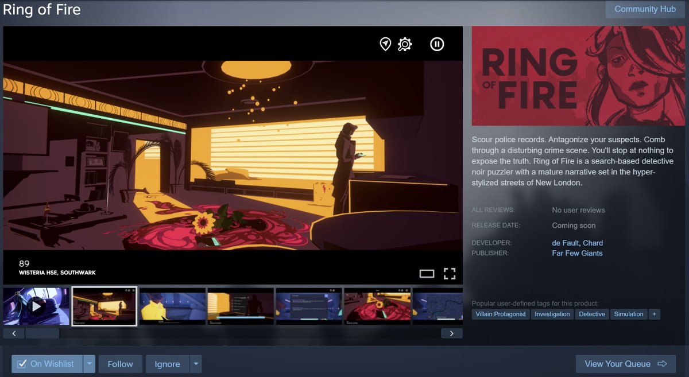The height and width of the screenshot is (377, 689).
Task: Click the 'Coming soon' release date text
Action: point(574,226)
